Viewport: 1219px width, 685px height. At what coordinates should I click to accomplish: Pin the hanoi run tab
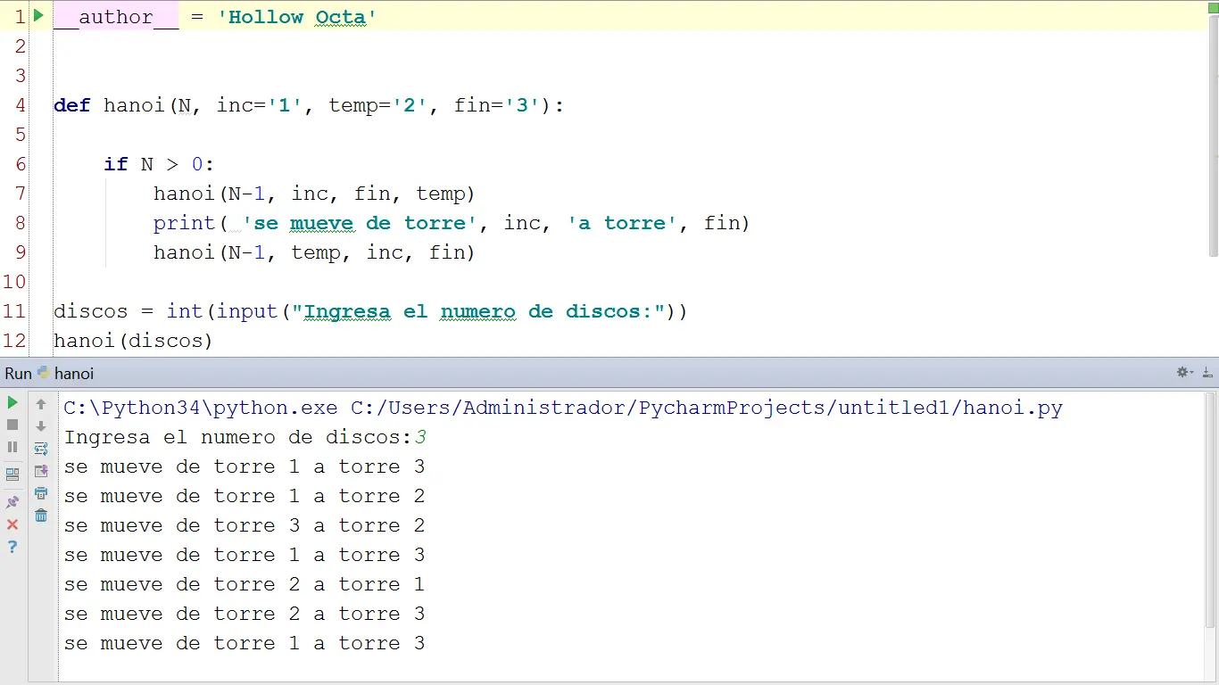tap(12, 502)
